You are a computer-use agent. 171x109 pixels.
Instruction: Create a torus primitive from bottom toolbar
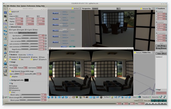click(66, 97)
